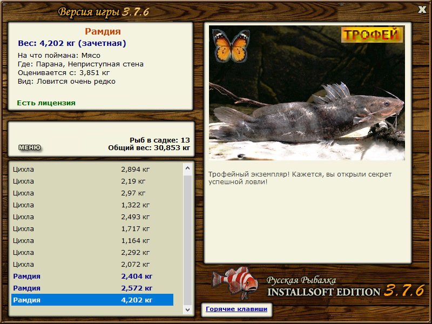The height and width of the screenshot is (324, 432).
Task: Click the red striped fish logo
Action: (x=235, y=283)
